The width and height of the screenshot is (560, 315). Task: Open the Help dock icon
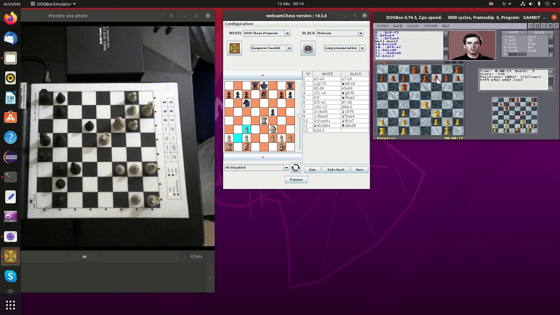click(x=10, y=137)
